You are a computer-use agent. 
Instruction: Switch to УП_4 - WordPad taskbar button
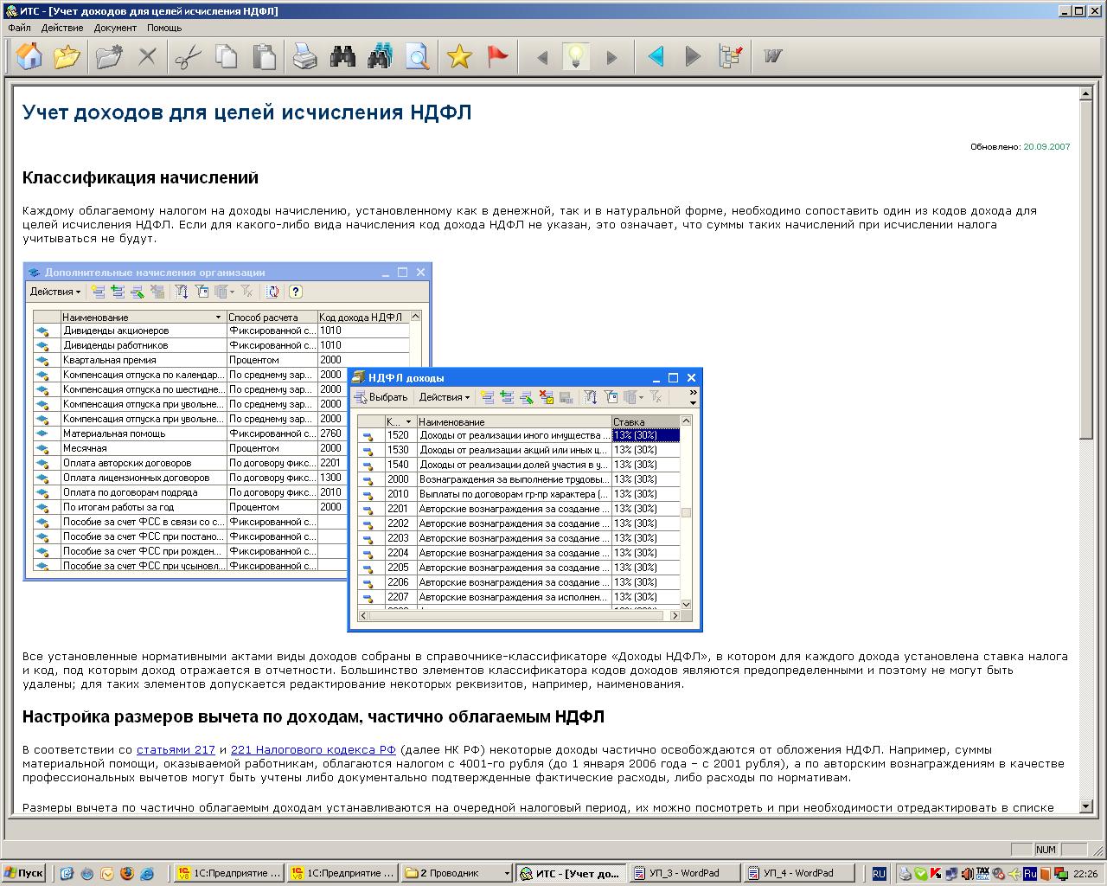click(x=799, y=873)
